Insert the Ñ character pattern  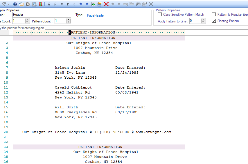[x=55, y=4]
